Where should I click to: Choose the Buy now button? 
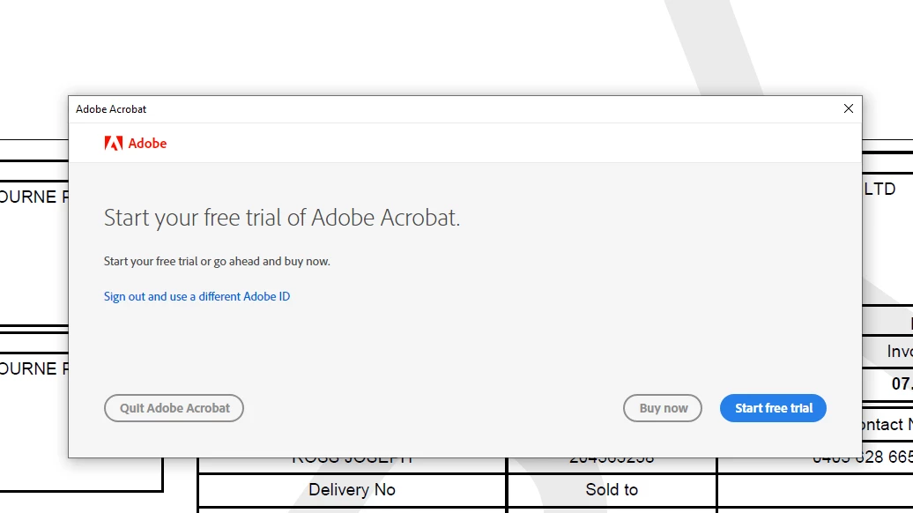(x=663, y=408)
